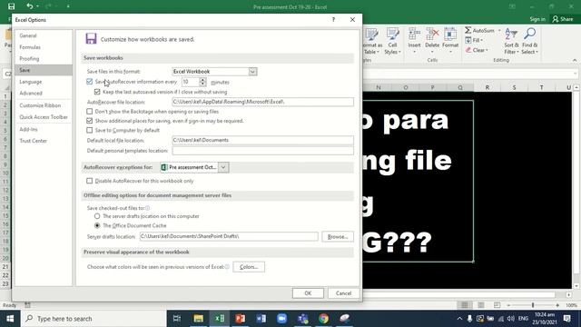581x327 pixels.
Task: Click the Task View icon in taskbar
Action: 177,319
